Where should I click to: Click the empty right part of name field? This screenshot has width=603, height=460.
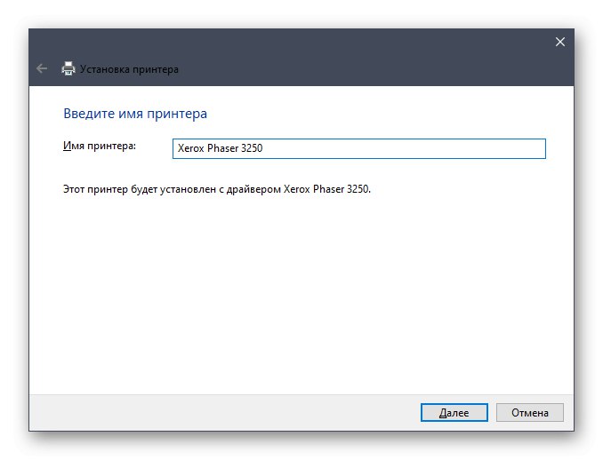pyautogui.click(x=427, y=149)
